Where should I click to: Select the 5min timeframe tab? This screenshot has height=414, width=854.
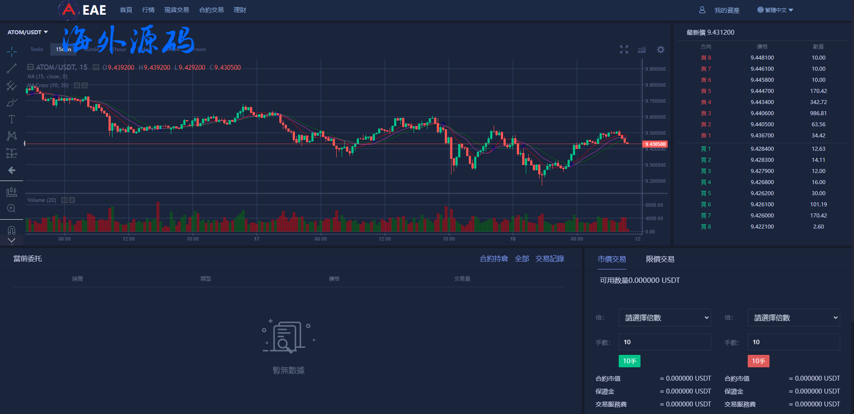(x=37, y=49)
